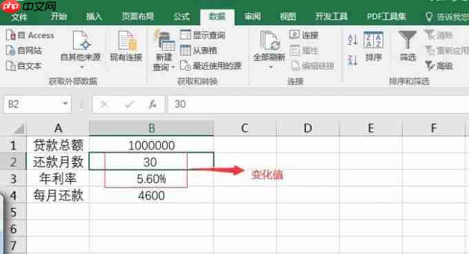This screenshot has width=469, height=254.
Task: Open the 新建查询 new query menu
Action: click(164, 51)
